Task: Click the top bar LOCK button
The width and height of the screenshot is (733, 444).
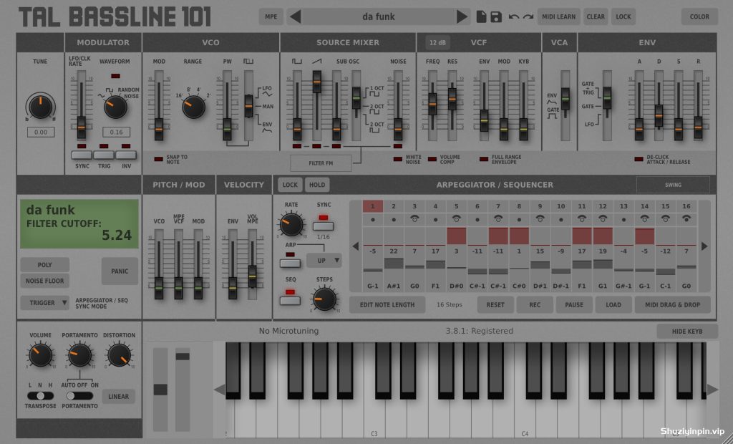Action: tap(623, 17)
